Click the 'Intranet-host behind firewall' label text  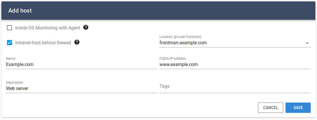tap(43, 43)
